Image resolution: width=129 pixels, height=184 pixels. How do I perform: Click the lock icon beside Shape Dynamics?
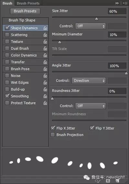pos(45,28)
